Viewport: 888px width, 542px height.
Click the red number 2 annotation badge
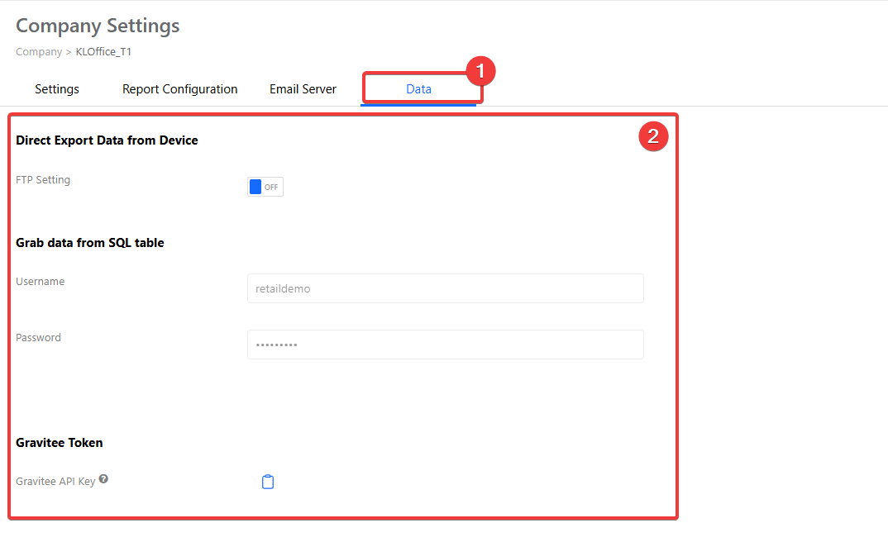point(652,137)
